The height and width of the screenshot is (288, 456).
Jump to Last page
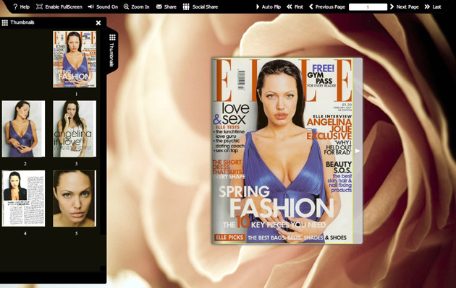[x=433, y=6]
